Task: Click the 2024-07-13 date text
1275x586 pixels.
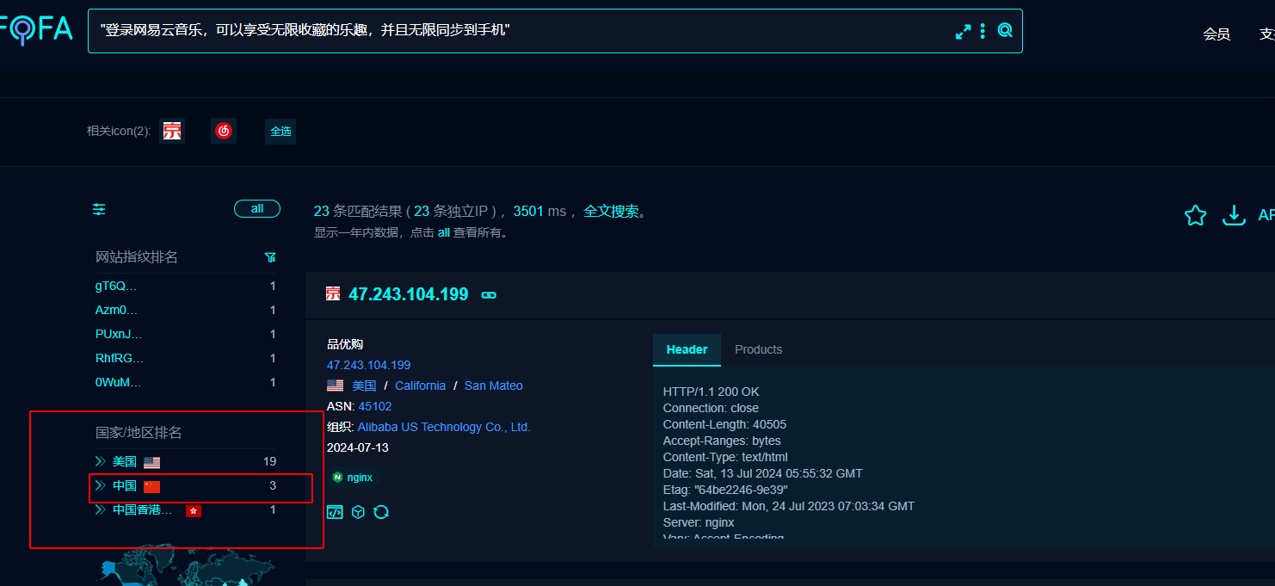Action: coord(358,447)
